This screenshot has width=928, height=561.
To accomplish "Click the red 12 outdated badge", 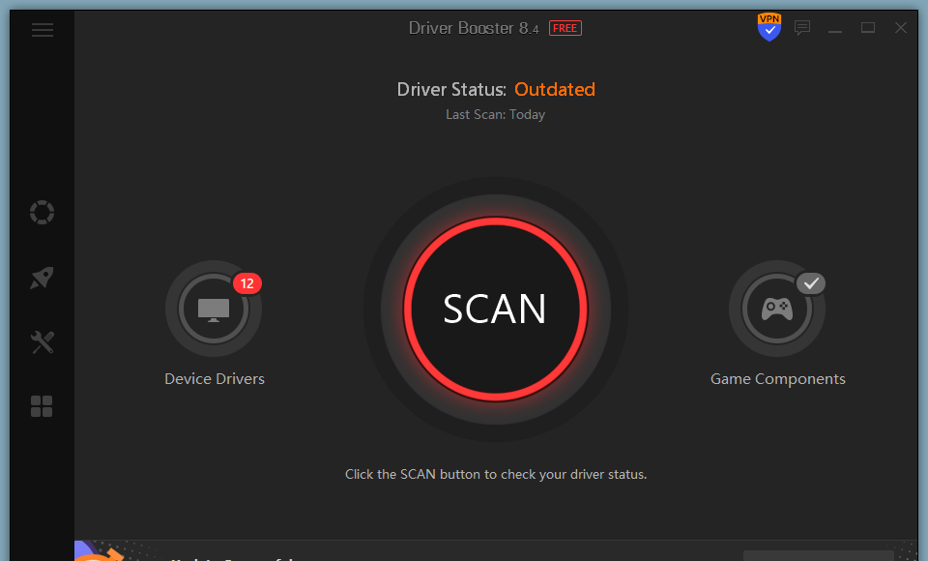I will point(247,283).
